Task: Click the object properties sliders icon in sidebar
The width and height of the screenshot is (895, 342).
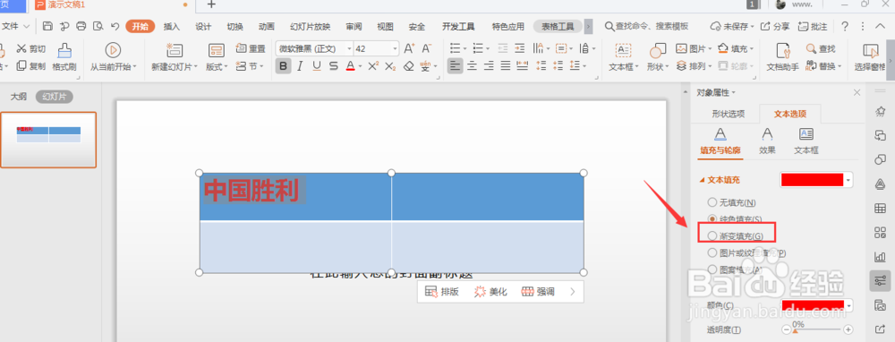Action: (880, 280)
